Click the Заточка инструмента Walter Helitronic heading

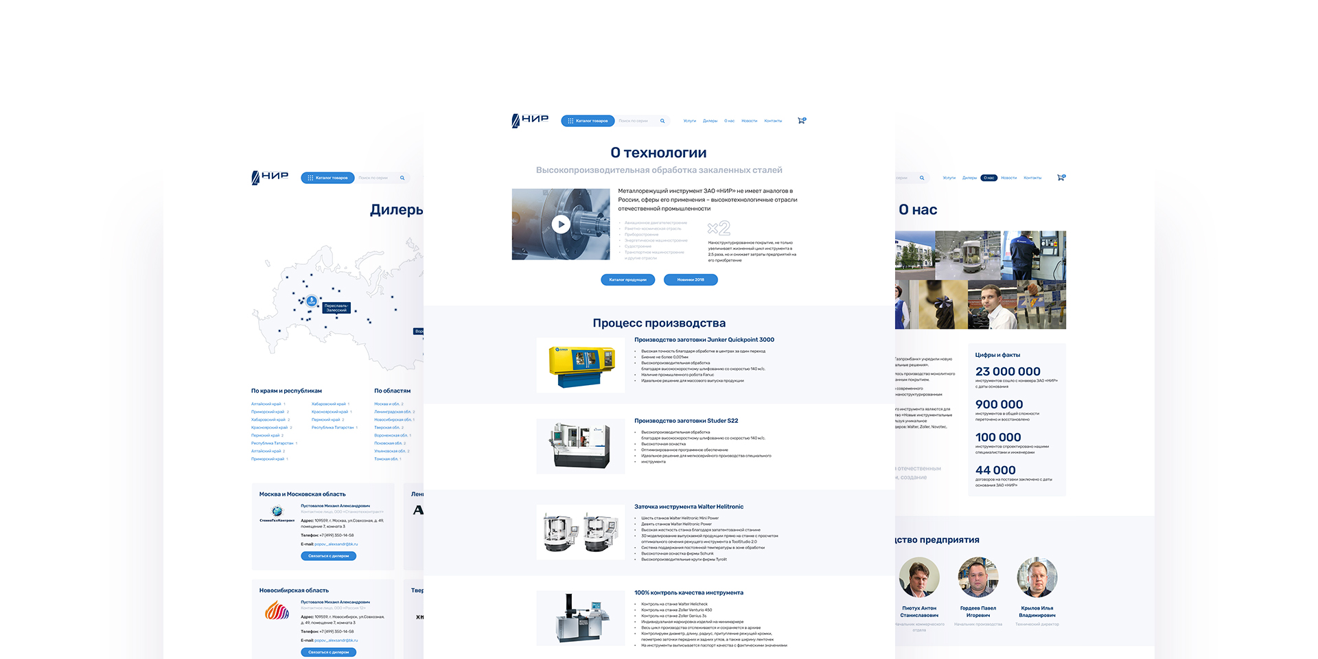click(x=689, y=507)
